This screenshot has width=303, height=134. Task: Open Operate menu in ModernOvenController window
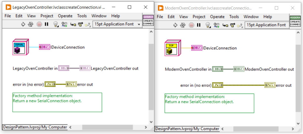coord(217,17)
